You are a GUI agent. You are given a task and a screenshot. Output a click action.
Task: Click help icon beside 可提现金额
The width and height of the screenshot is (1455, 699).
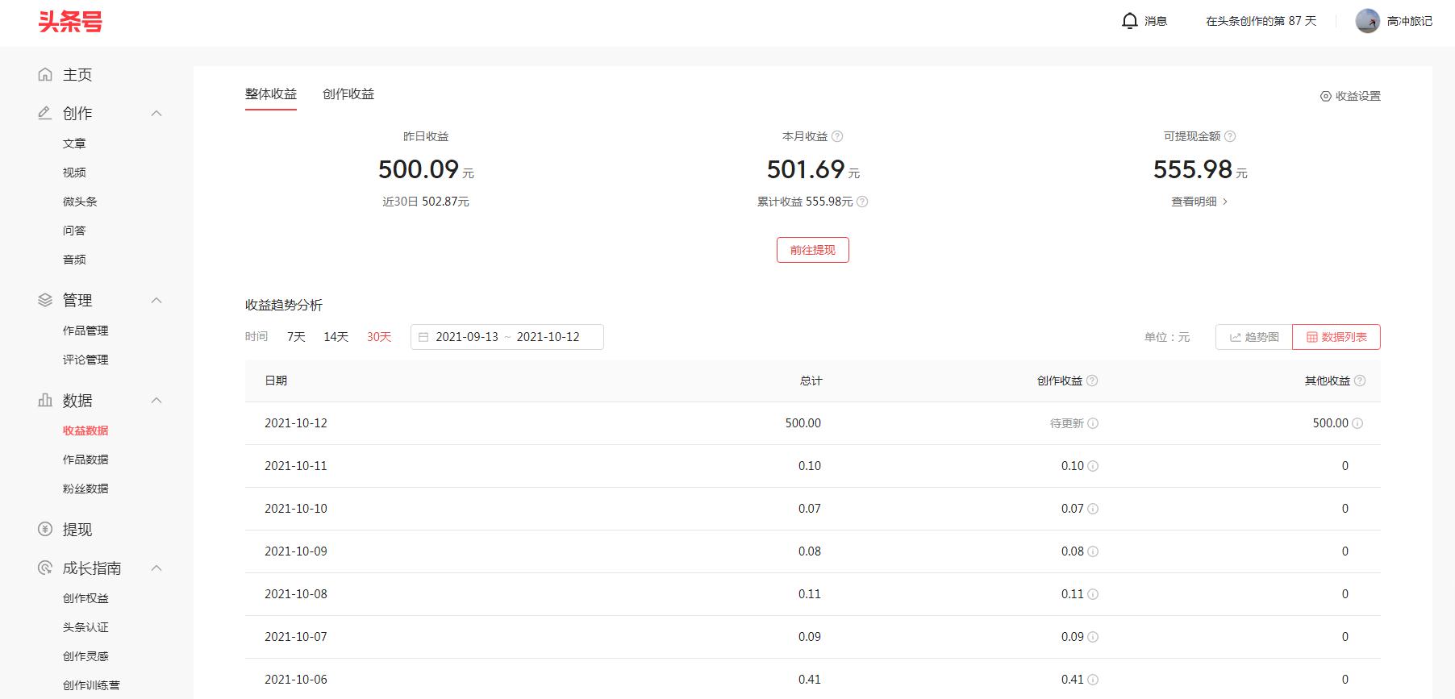[x=1230, y=136]
